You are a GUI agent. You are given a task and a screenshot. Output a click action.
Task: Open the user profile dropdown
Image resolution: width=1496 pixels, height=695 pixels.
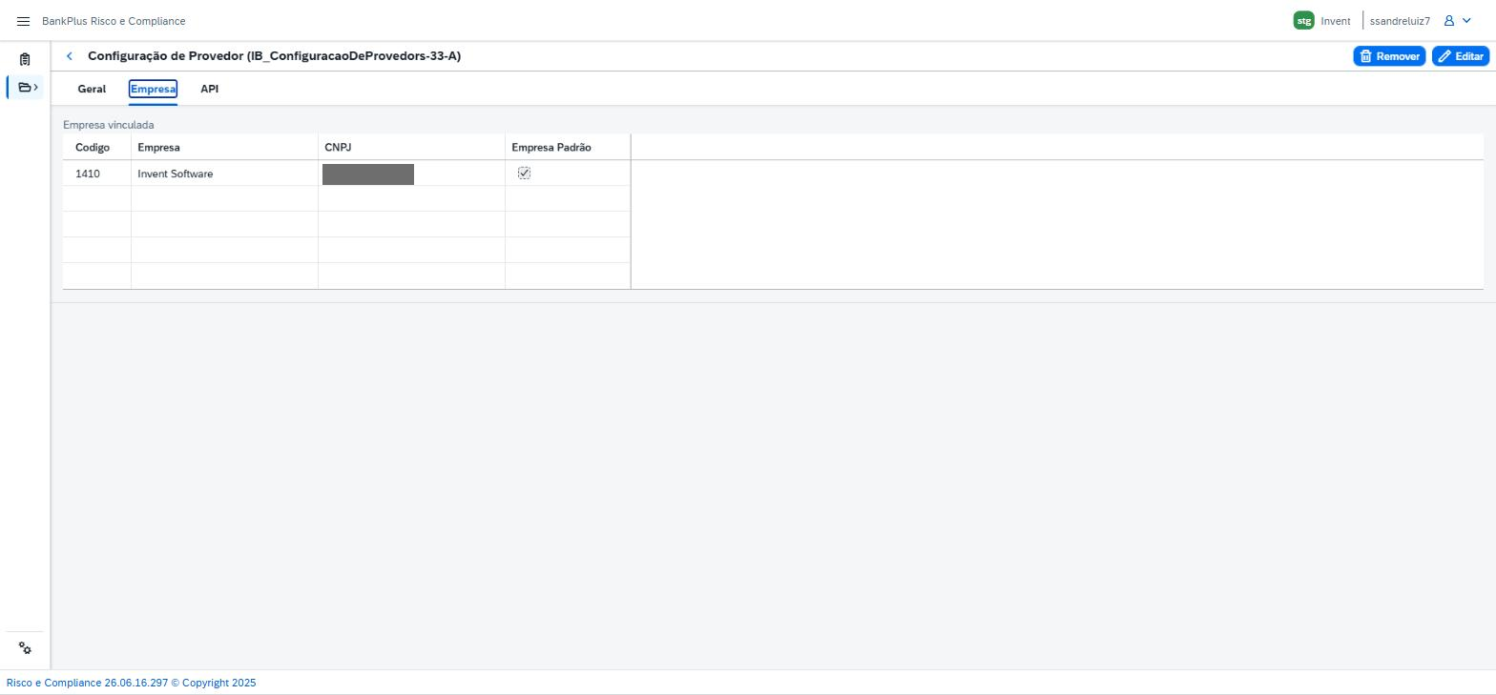point(1457,21)
